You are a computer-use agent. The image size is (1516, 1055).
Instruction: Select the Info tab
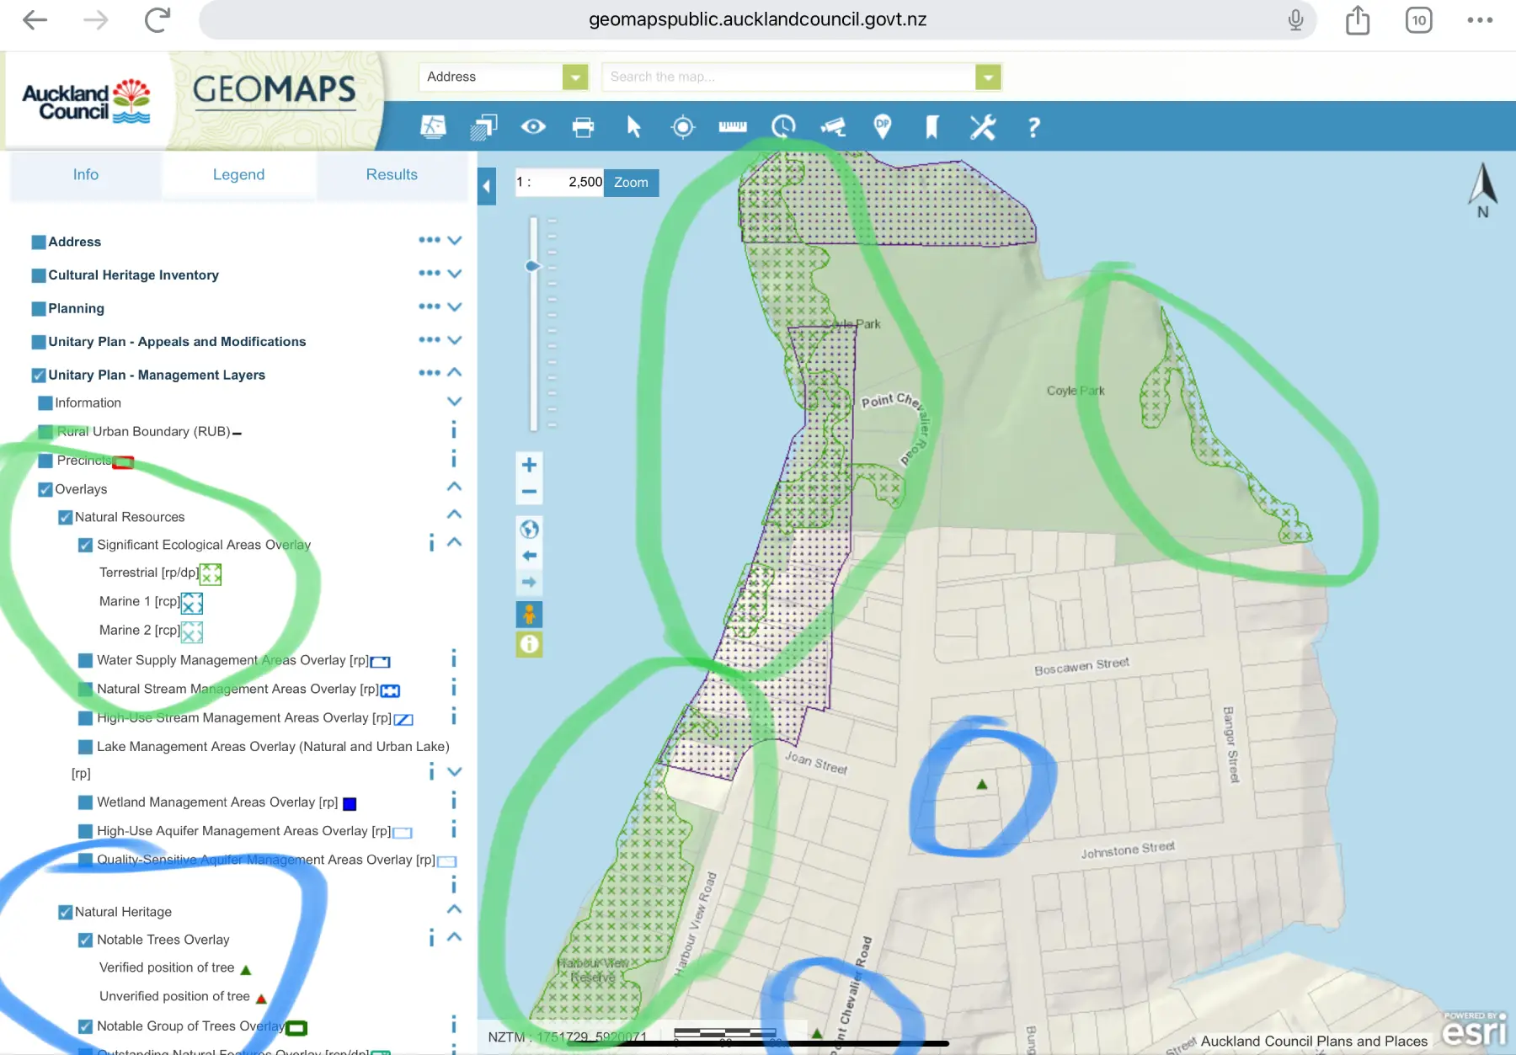point(85,174)
